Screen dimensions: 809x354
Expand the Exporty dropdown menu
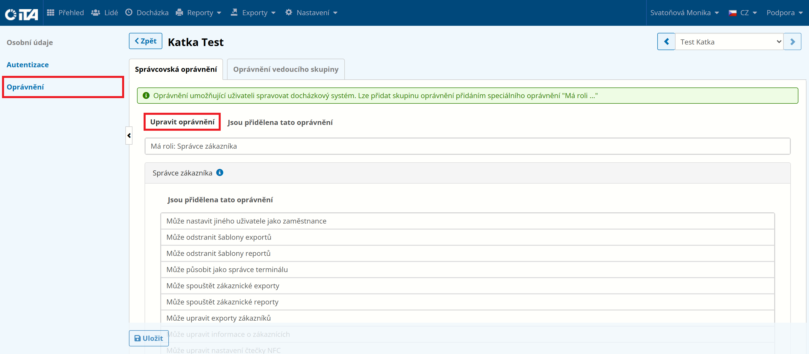[x=253, y=13]
